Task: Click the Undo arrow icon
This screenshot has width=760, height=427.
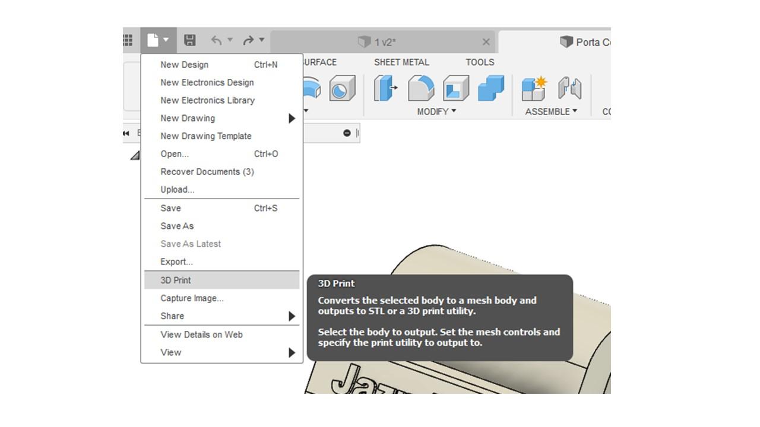Action: (216, 40)
